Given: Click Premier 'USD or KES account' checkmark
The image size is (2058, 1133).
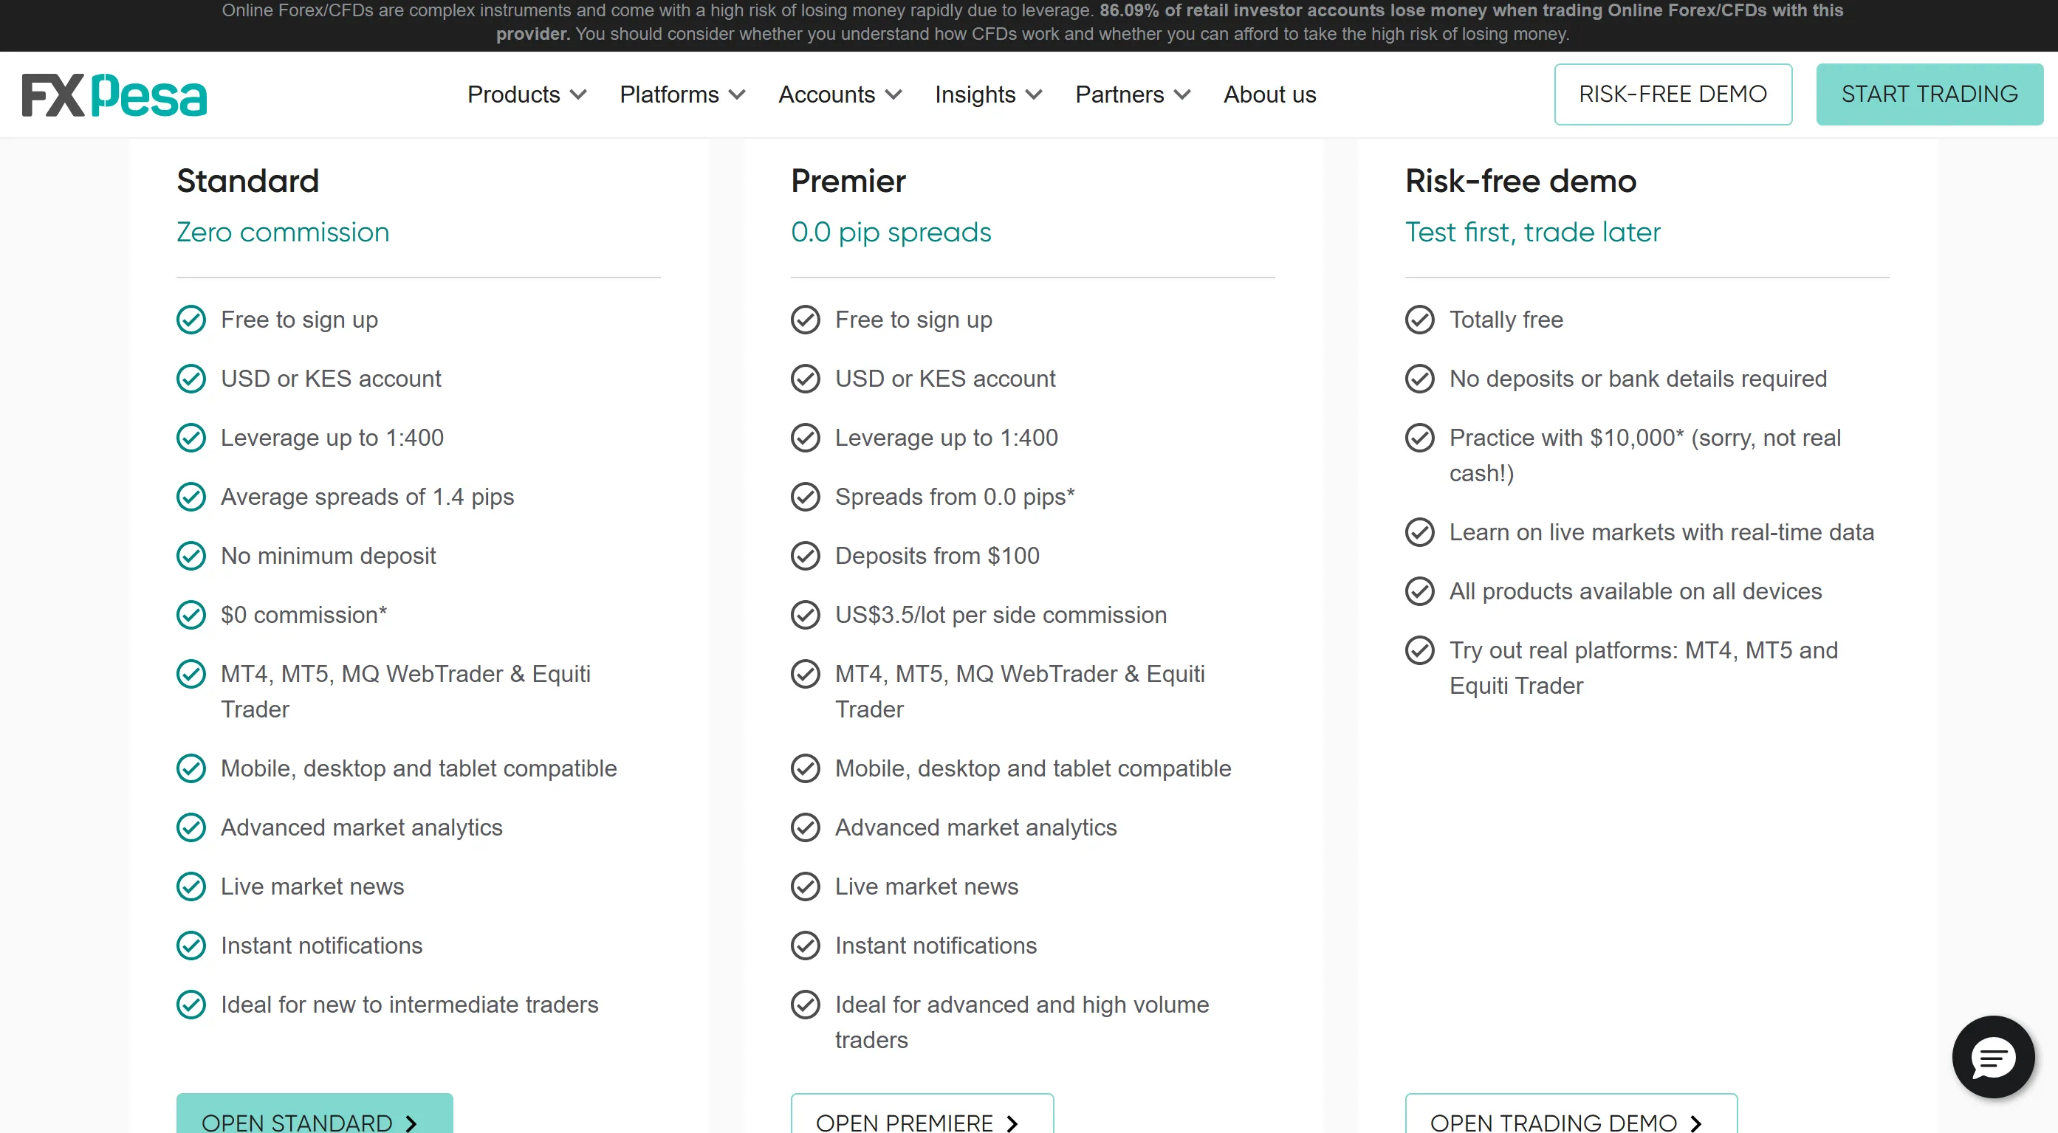Looking at the screenshot, I should 806,379.
